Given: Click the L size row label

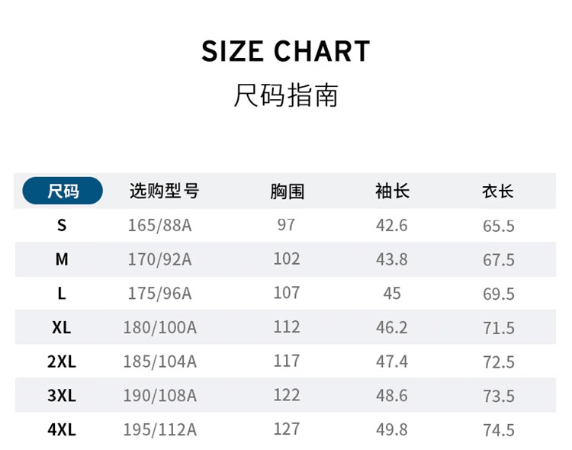Looking at the screenshot, I should pos(62,294).
